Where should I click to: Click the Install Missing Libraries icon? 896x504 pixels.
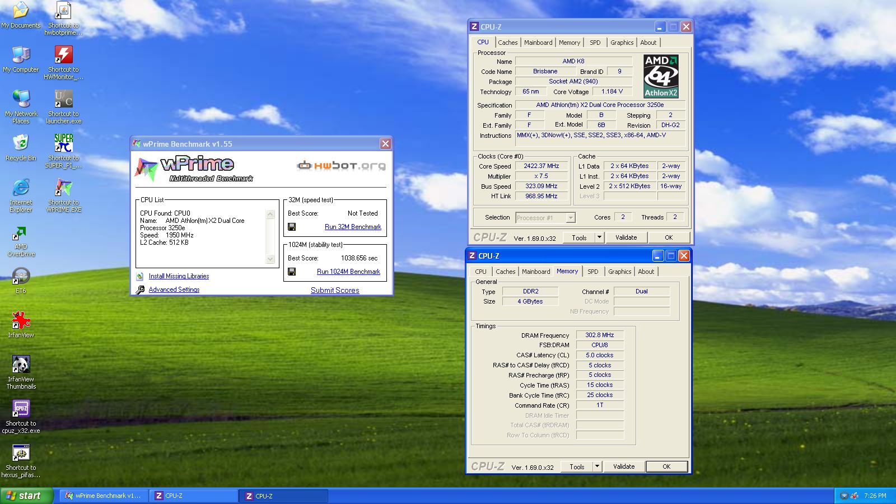140,276
